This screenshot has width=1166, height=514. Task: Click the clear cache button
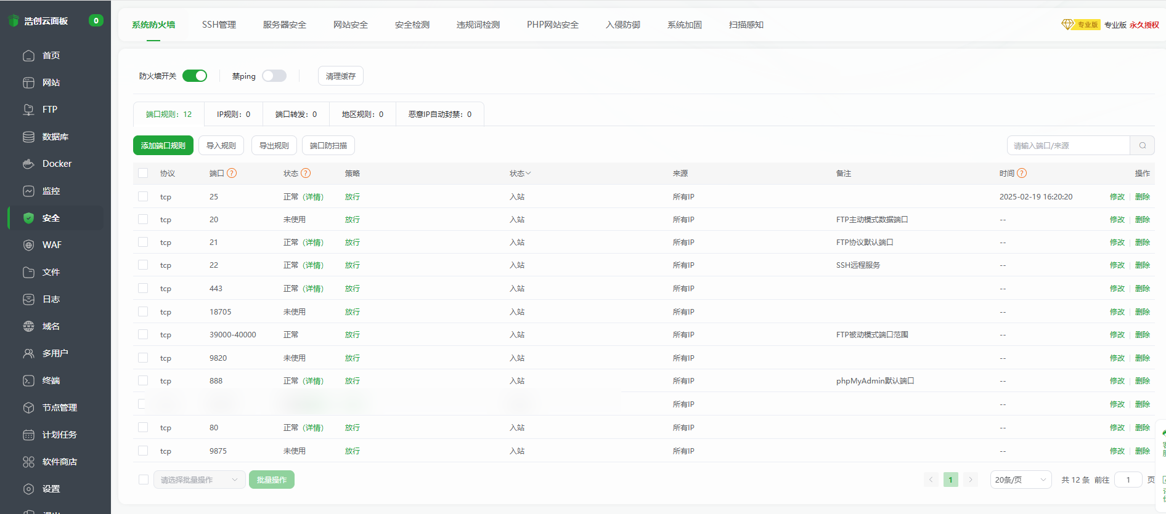(340, 76)
